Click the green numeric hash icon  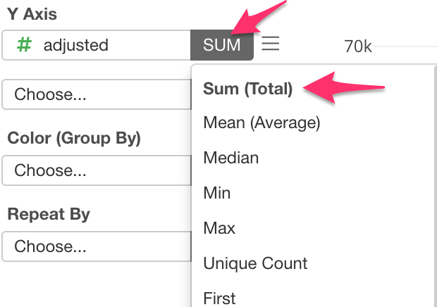point(25,45)
